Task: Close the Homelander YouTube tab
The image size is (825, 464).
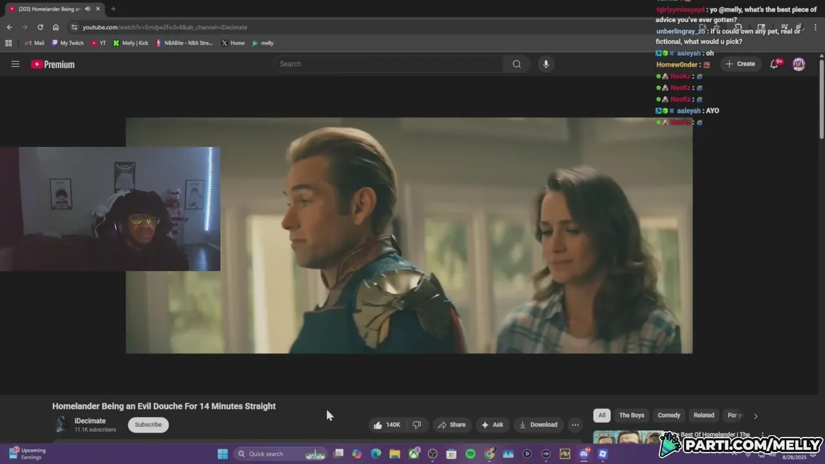Action: click(98, 9)
